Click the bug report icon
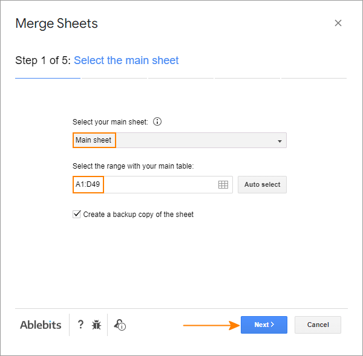This screenshot has height=356, width=363. tap(96, 325)
